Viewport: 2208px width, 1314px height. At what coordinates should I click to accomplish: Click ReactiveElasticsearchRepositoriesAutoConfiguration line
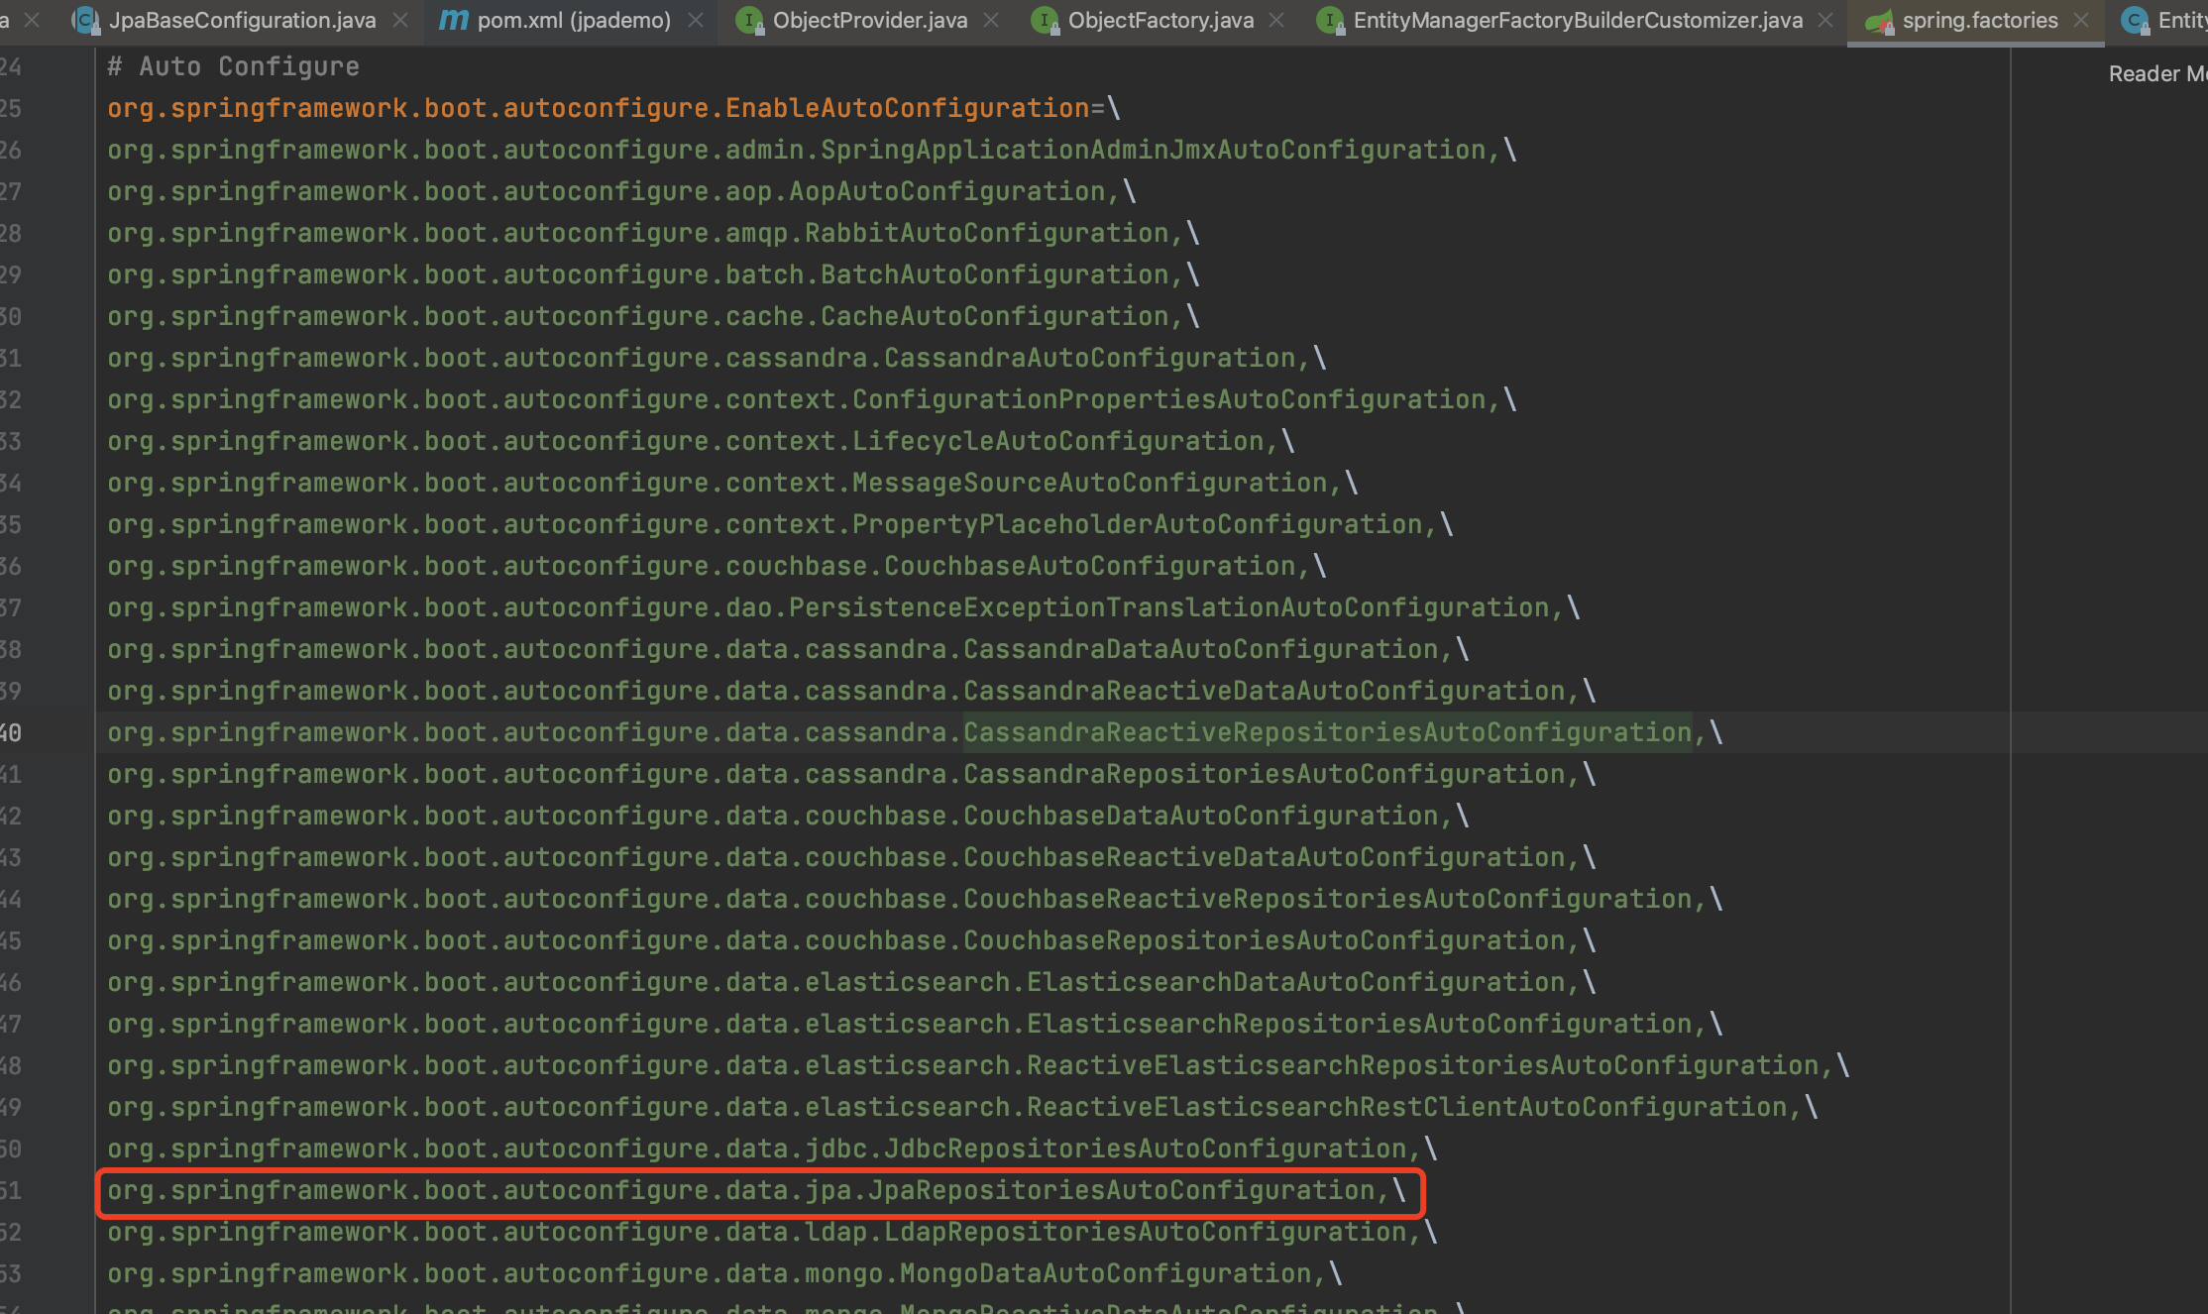point(978,1065)
